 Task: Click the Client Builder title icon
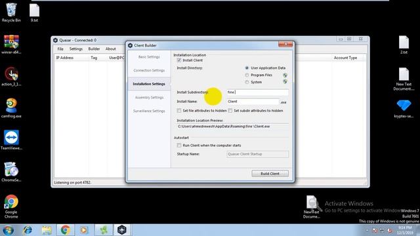click(x=130, y=45)
